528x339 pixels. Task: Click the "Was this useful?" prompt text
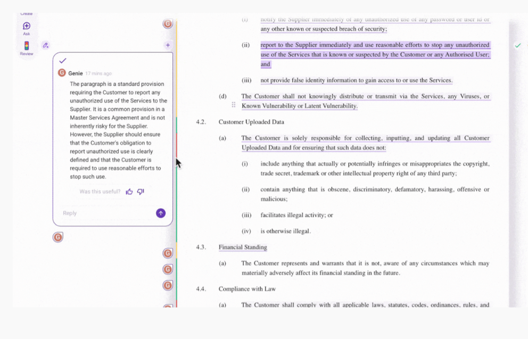(100, 192)
